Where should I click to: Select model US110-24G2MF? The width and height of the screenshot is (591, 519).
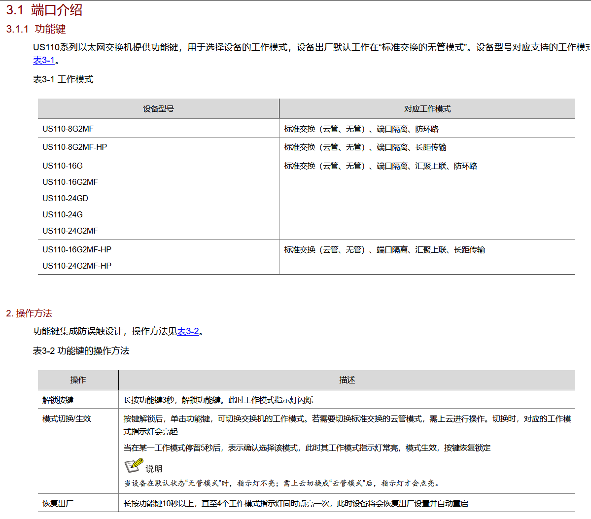(70, 231)
